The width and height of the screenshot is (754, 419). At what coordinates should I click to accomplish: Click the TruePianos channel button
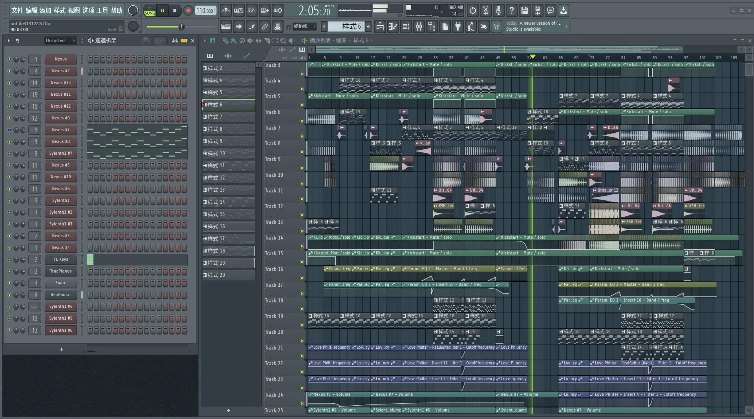[60, 271]
